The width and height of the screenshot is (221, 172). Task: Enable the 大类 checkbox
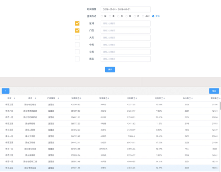(77, 38)
